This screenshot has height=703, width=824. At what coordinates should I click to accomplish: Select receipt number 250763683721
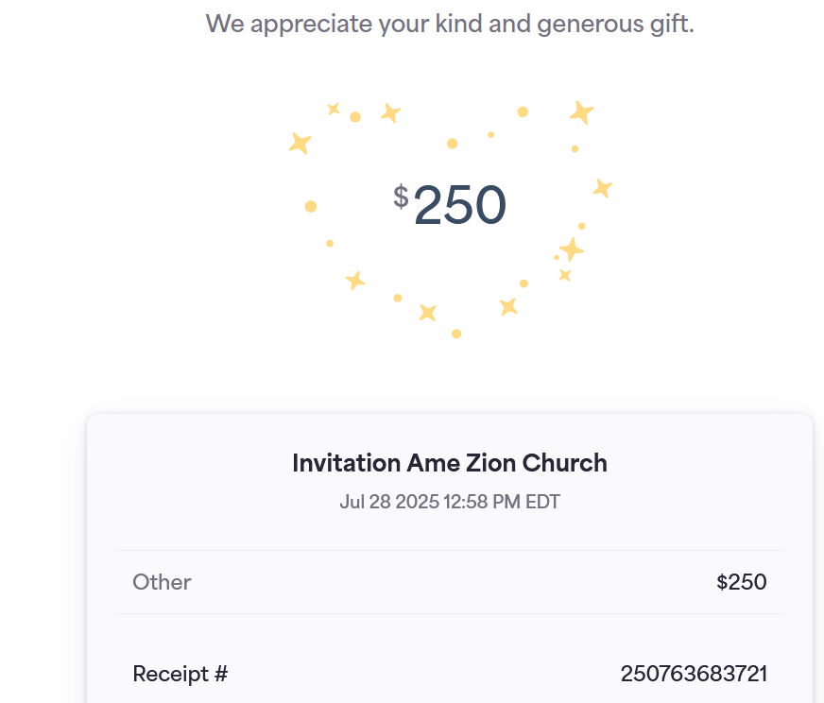click(x=694, y=674)
